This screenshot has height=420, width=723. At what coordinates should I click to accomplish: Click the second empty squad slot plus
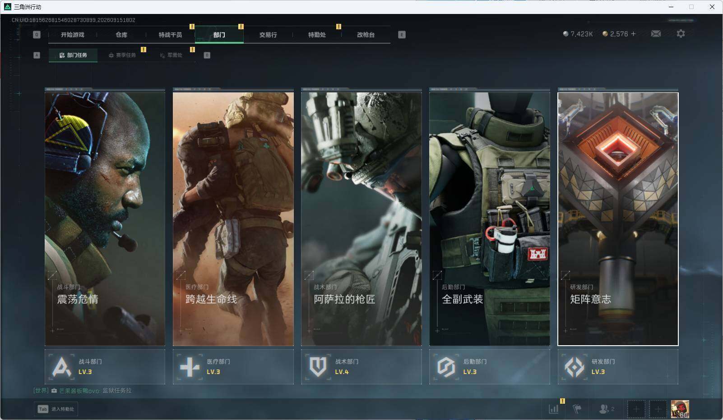tap(658, 409)
